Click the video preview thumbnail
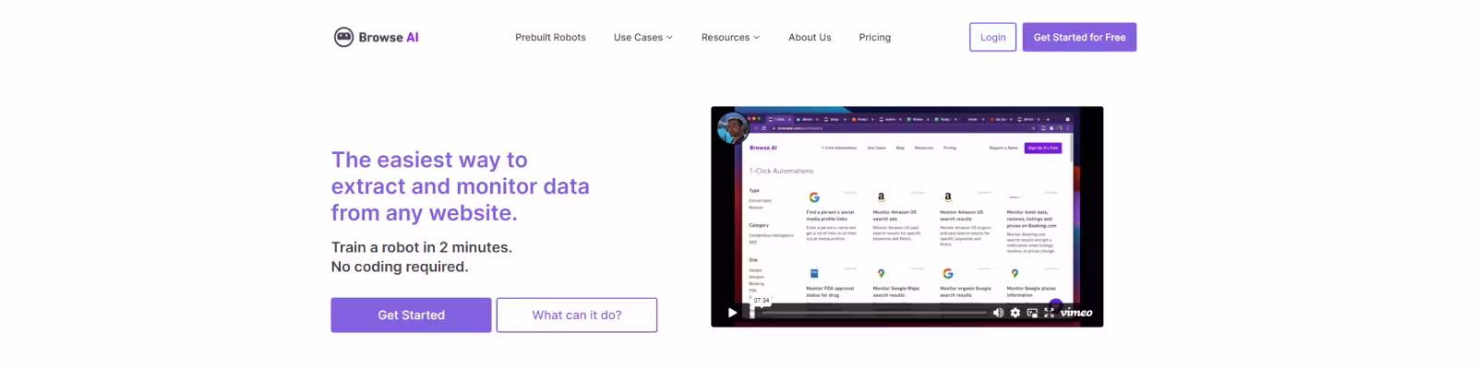This screenshot has width=1477, height=369. pos(907,217)
